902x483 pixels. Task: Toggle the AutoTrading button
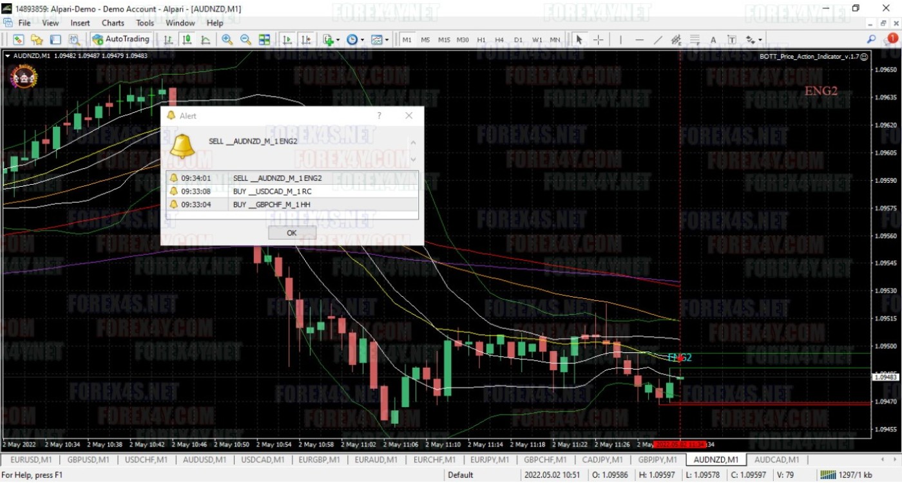(x=121, y=39)
